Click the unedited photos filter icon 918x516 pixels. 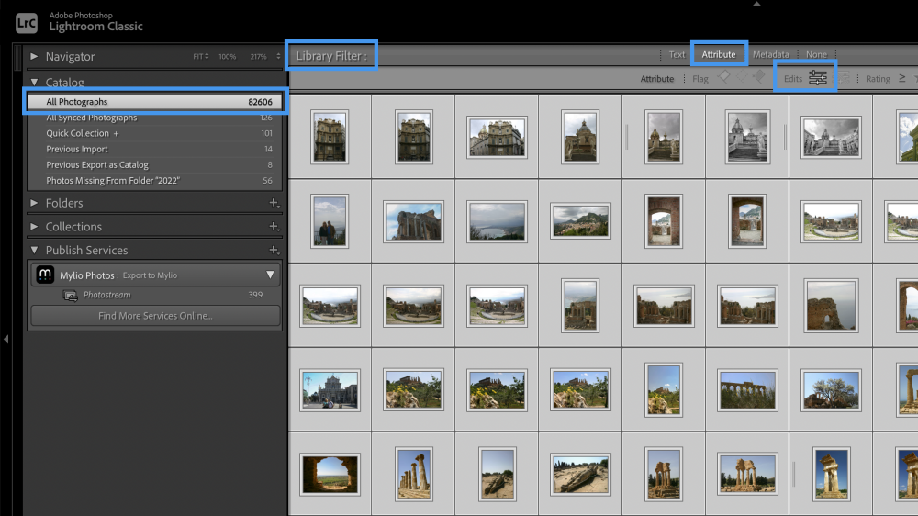coord(844,79)
